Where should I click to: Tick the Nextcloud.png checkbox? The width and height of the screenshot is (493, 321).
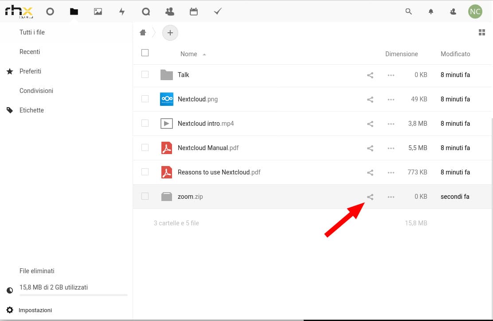point(145,99)
